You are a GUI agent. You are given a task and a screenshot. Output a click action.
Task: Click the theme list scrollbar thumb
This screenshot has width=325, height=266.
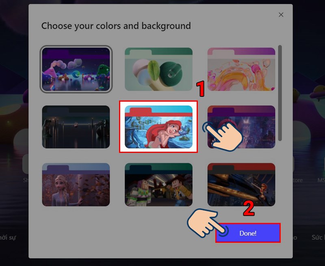280,93
